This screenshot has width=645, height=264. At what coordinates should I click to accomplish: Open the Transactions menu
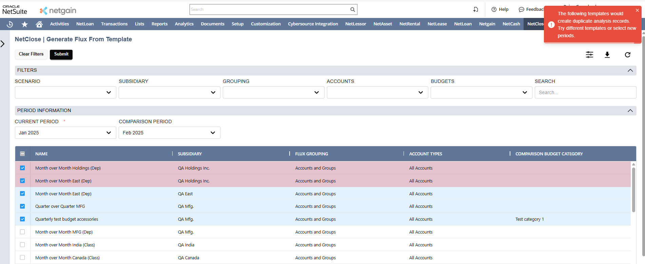(x=114, y=24)
